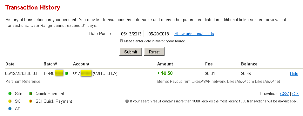Click green status dot beside batch number
Image resolution: width=303 pixels, height=116 pixels.
[x=66, y=73]
